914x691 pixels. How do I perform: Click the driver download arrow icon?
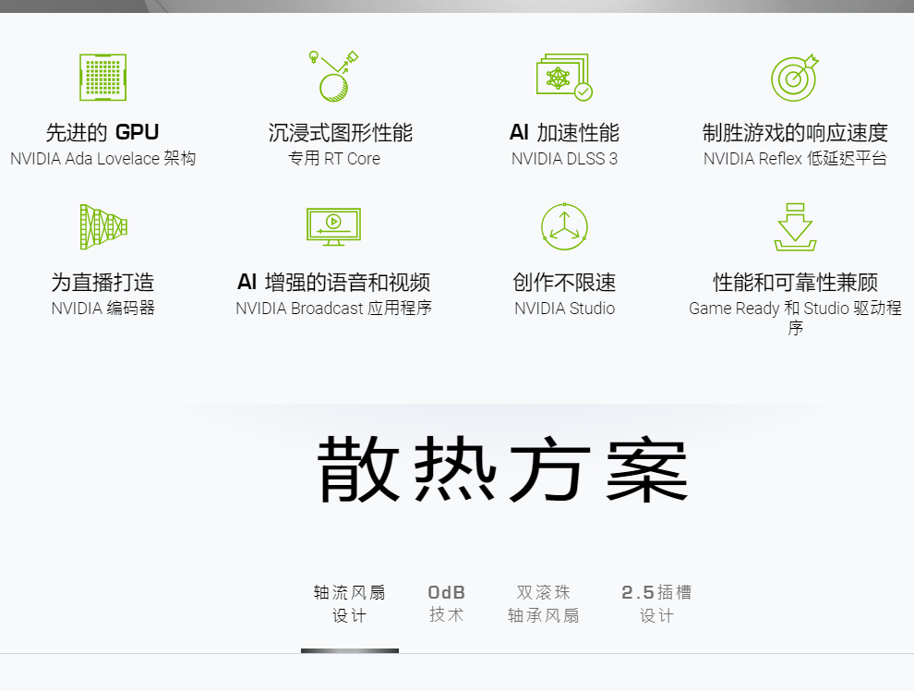pos(795,227)
